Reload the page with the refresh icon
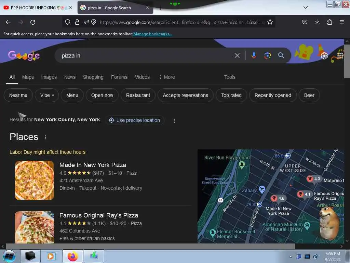Screen dimensions: 350x263 click(x=33, y=22)
